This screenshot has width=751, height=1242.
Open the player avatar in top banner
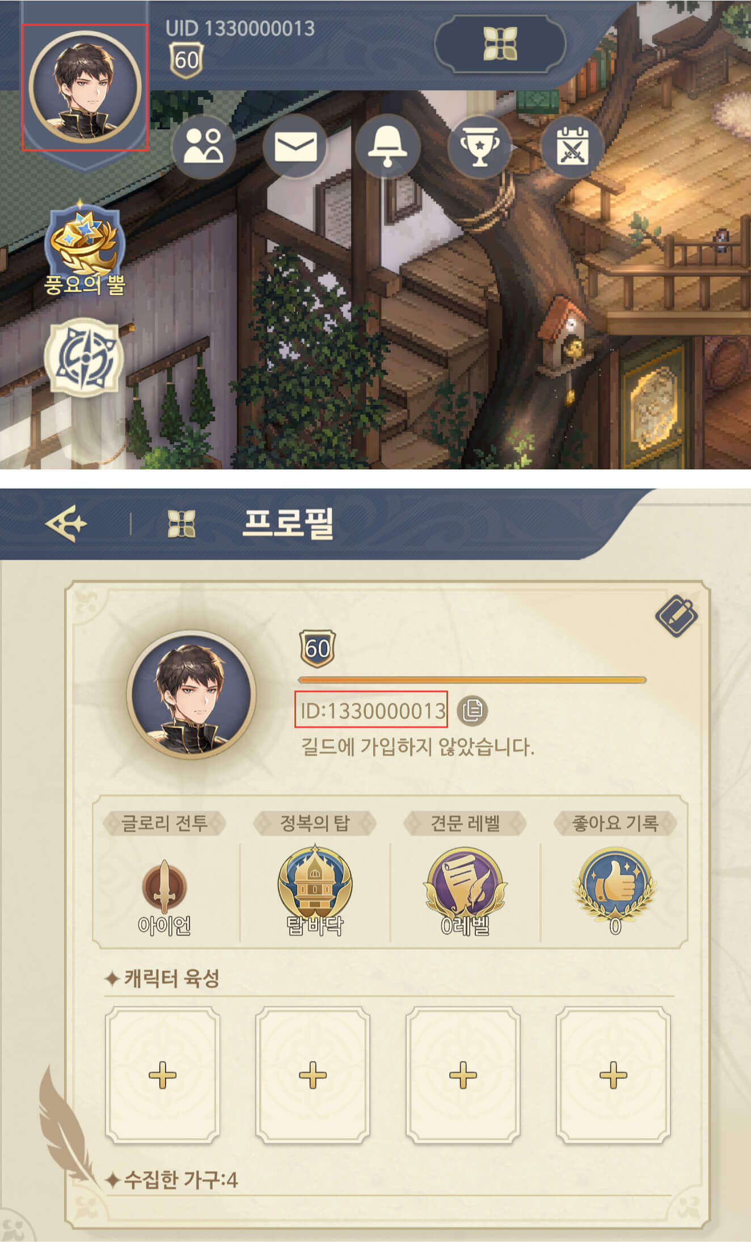click(85, 86)
